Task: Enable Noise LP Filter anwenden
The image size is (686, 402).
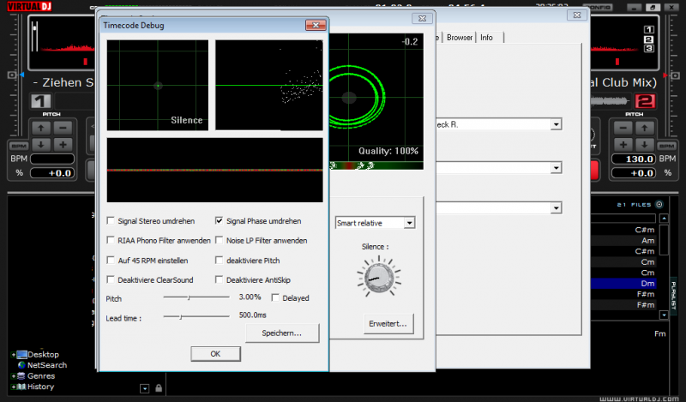Action: 220,240
